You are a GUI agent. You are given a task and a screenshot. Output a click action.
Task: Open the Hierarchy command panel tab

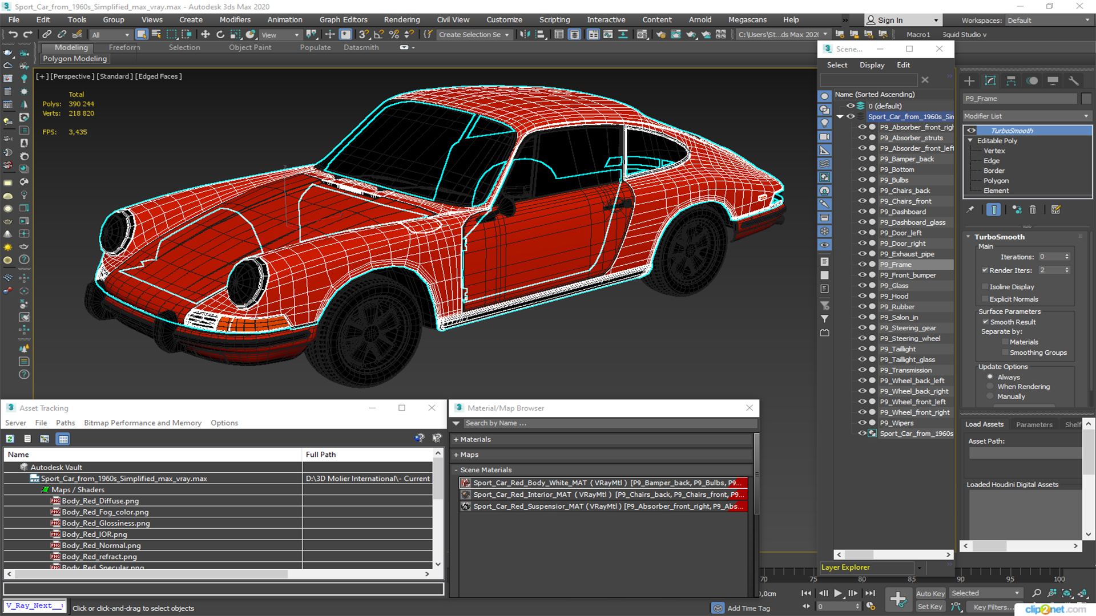(1011, 80)
